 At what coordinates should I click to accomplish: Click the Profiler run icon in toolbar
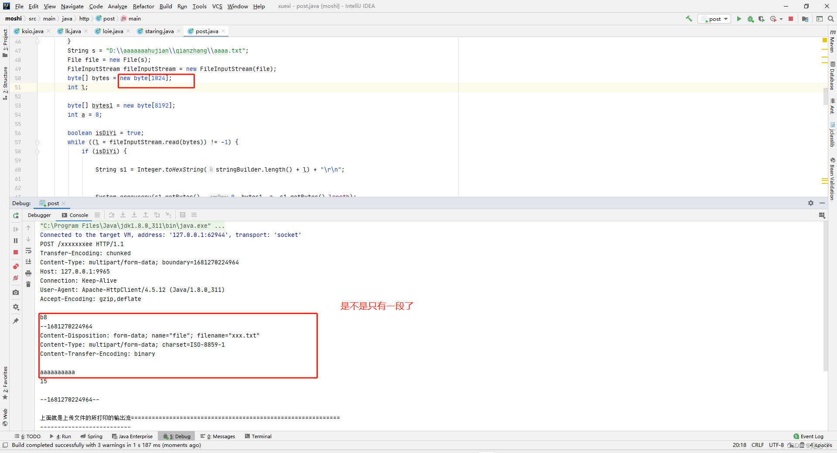point(773,19)
